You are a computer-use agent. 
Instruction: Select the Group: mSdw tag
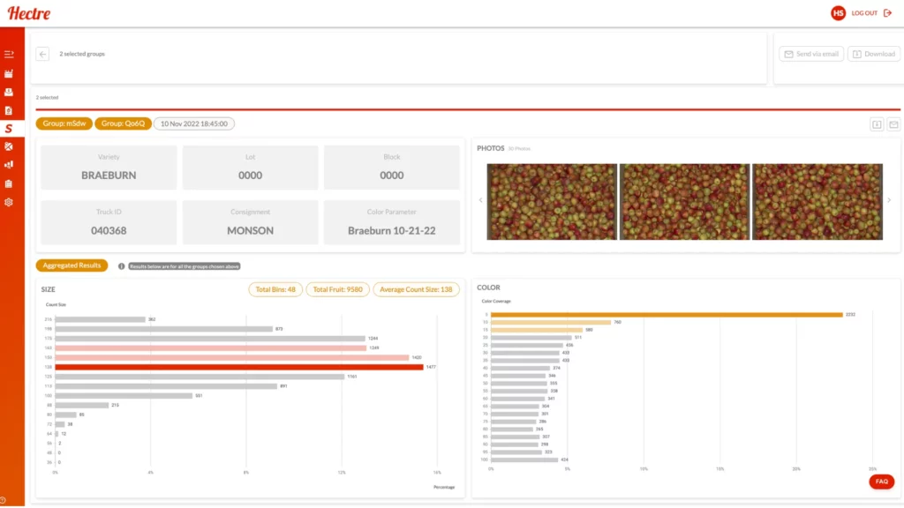tap(64, 123)
